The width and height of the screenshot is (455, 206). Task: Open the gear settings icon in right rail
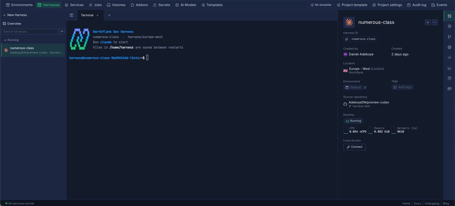point(449,26)
